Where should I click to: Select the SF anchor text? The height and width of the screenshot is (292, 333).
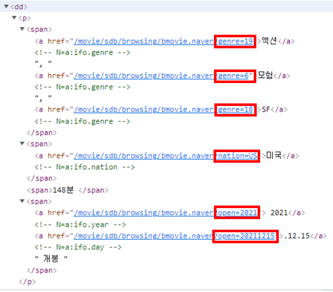click(266, 109)
